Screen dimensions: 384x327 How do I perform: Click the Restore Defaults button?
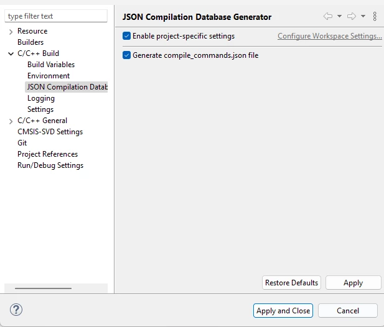[291, 283]
